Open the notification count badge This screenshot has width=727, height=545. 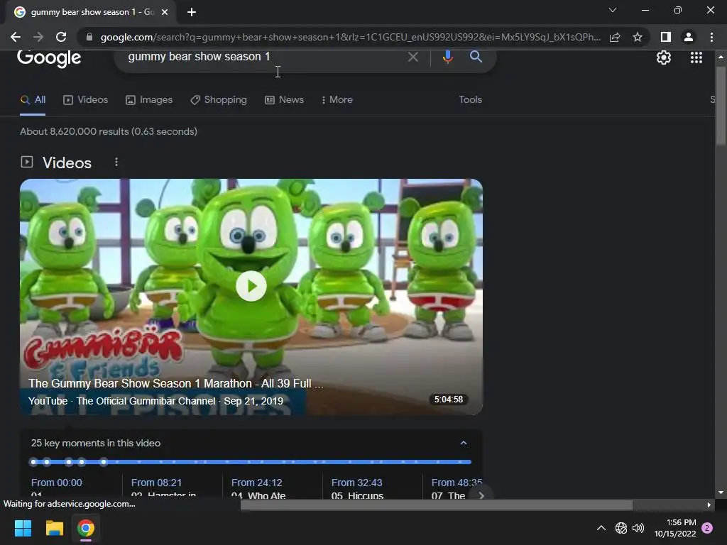point(707,528)
